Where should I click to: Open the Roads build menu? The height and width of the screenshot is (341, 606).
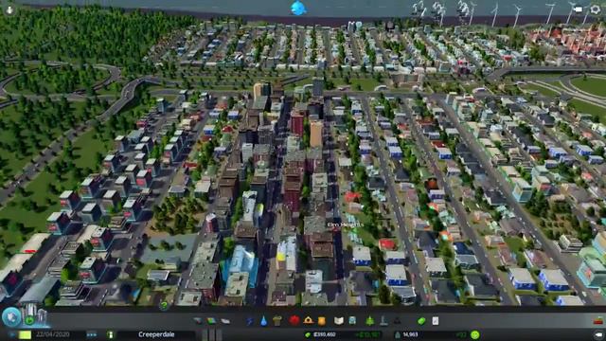coord(198,321)
